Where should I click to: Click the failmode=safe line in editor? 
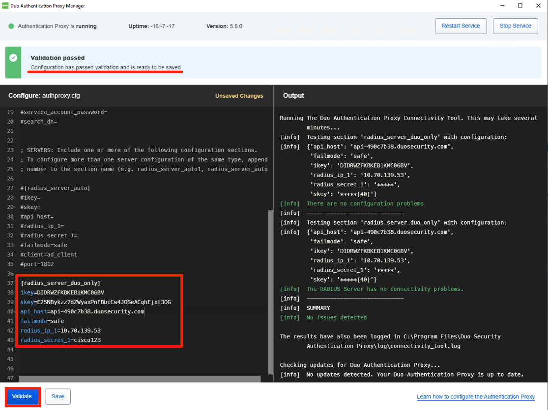[42, 321]
